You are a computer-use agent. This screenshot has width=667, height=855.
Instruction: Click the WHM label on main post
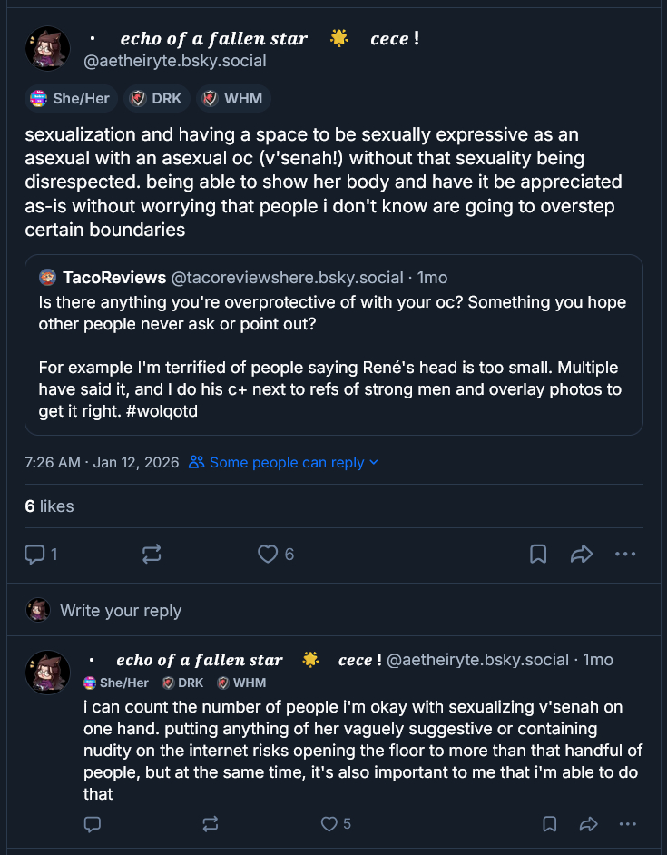pyautogui.click(x=232, y=98)
